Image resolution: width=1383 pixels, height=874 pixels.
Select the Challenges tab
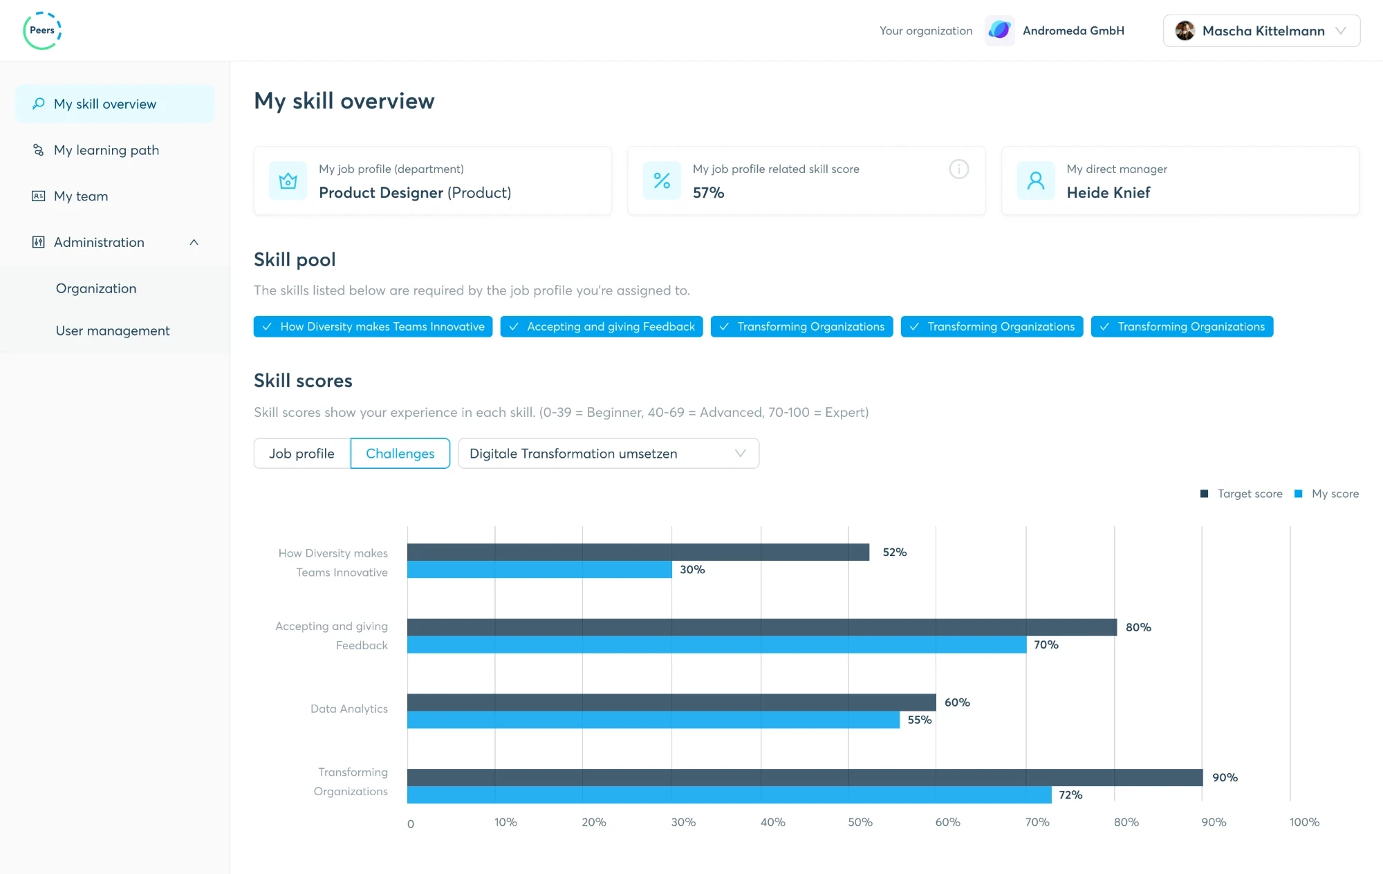[x=400, y=454]
